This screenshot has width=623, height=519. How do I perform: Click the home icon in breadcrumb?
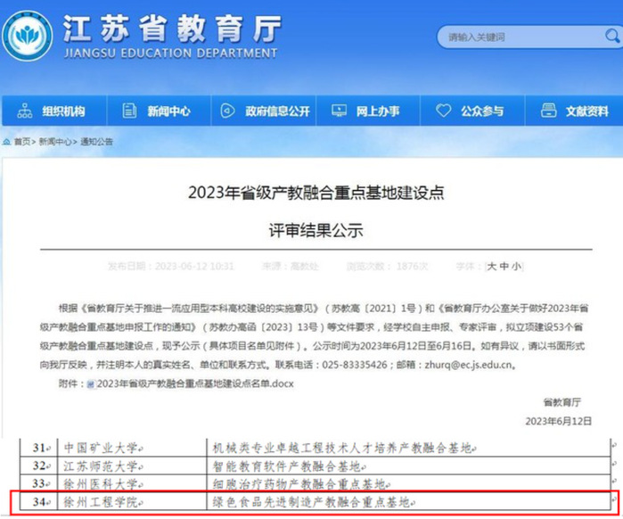(x=7, y=143)
